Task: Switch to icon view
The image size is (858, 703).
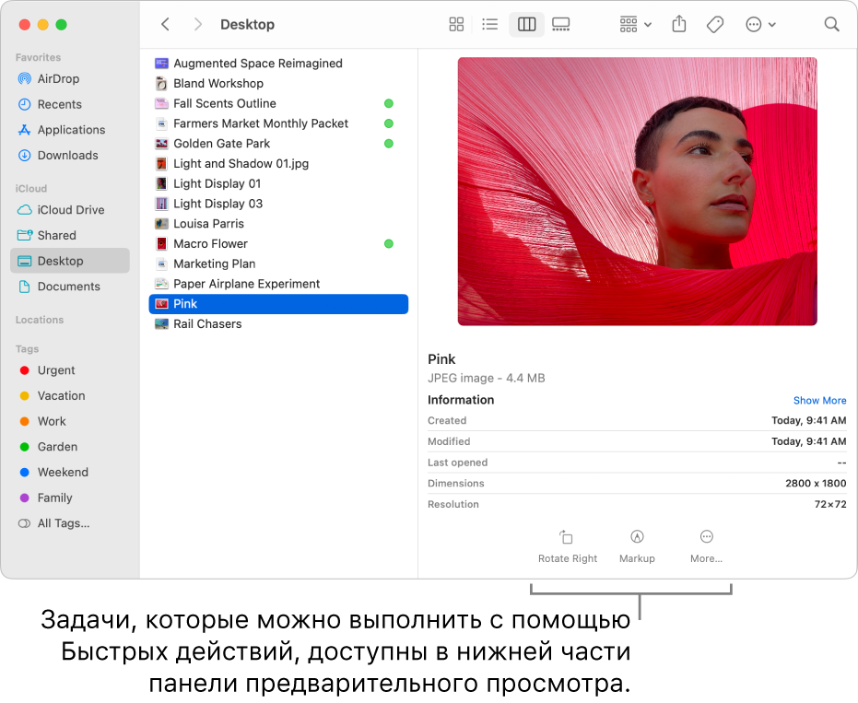Action: 455,24
